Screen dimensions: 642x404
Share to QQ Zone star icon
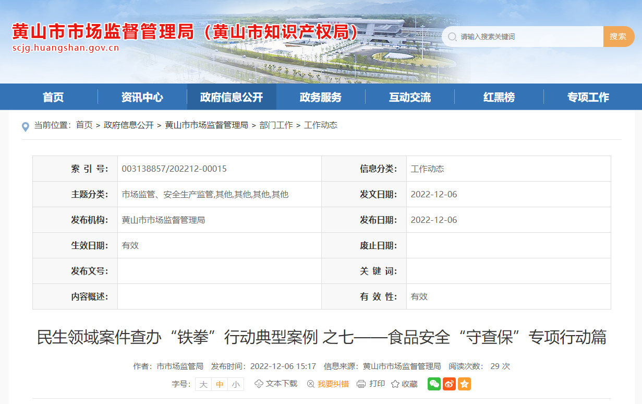click(x=464, y=384)
